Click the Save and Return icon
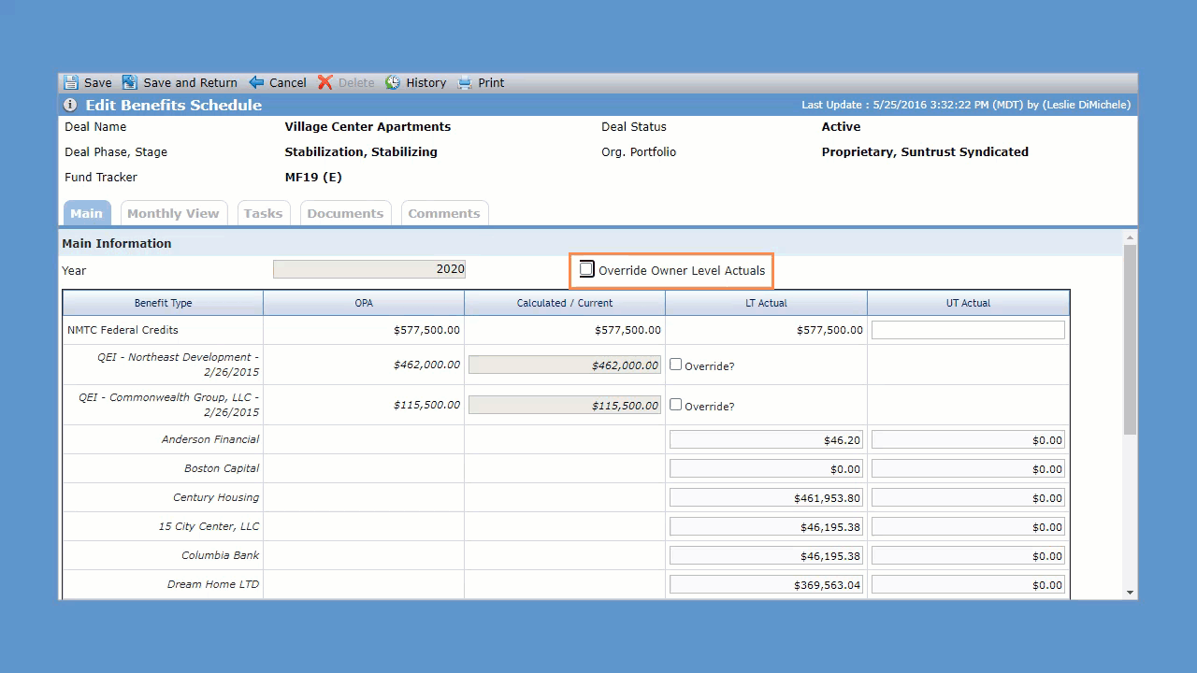Viewport: 1197px width, 673px height. (x=130, y=82)
